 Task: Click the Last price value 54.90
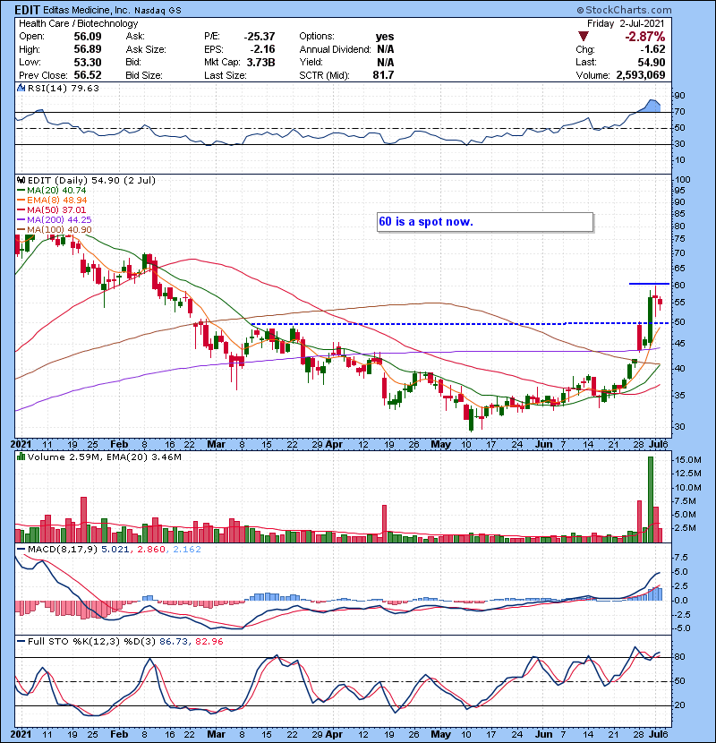tap(652, 62)
